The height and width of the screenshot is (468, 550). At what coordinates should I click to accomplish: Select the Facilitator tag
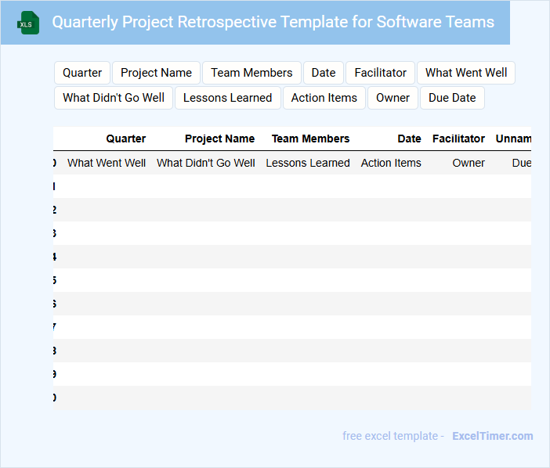pyautogui.click(x=380, y=73)
